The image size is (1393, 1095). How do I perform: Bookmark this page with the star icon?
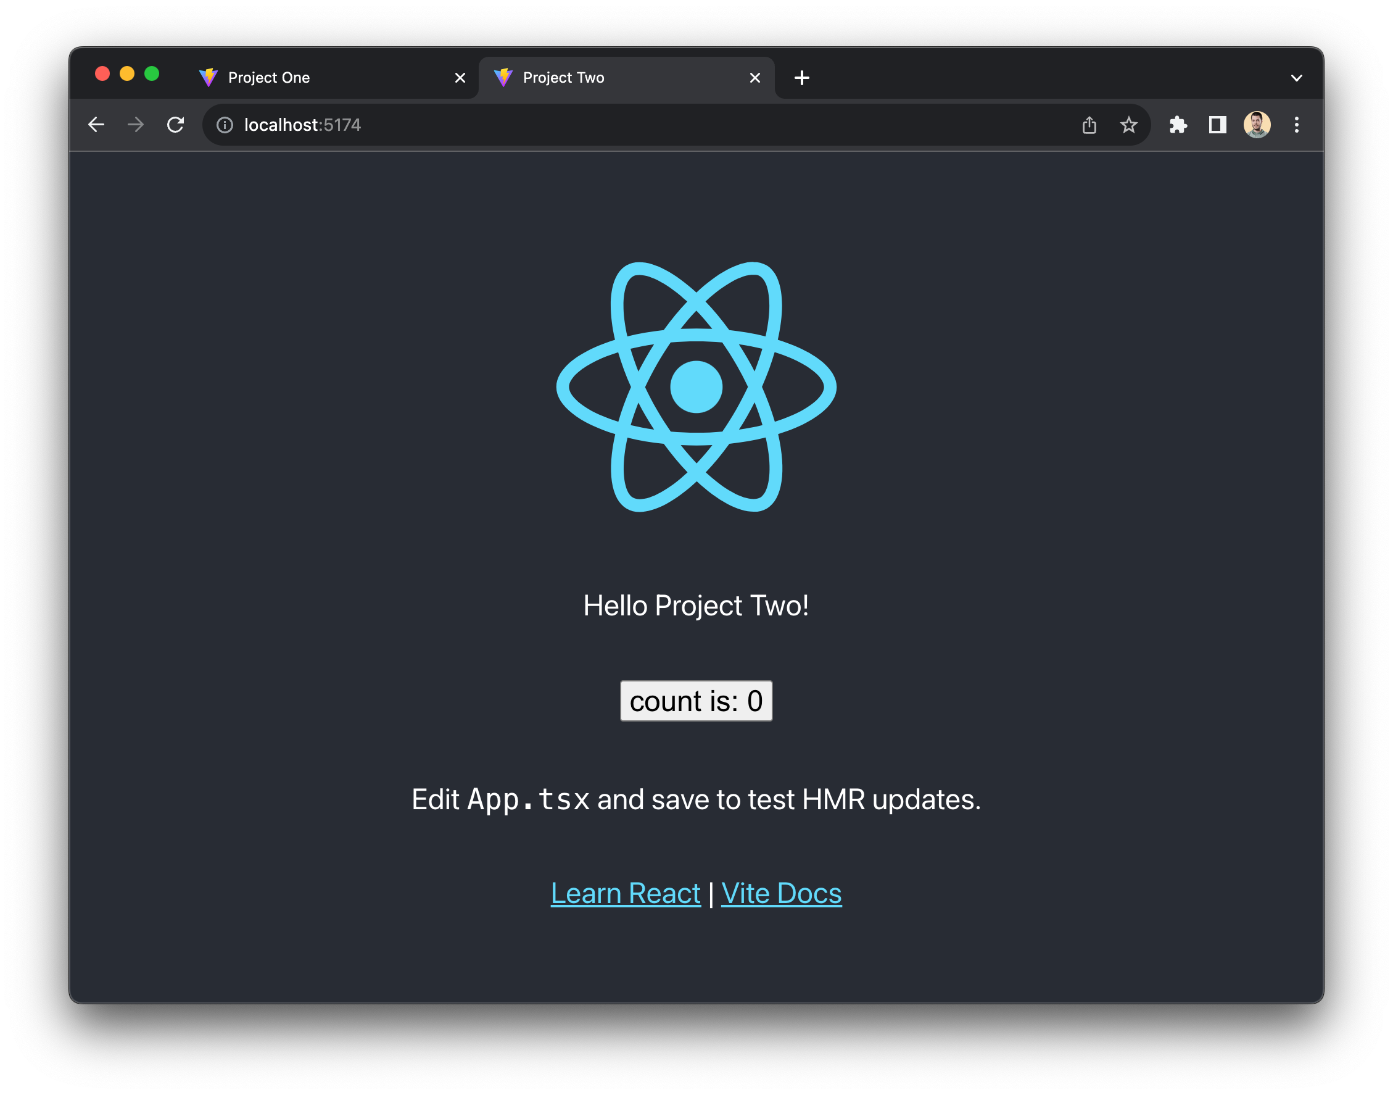click(1129, 124)
